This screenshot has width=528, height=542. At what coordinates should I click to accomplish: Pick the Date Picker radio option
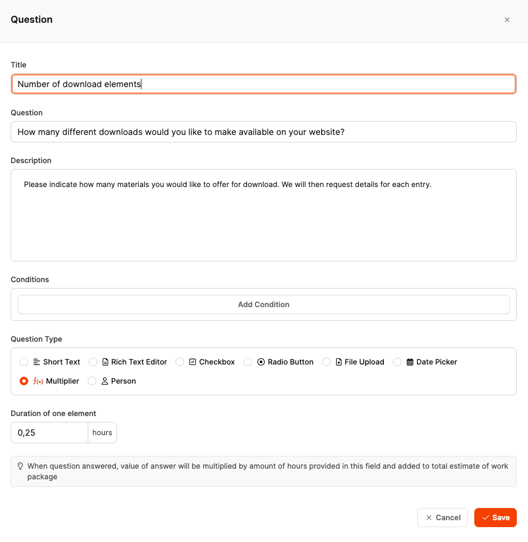tap(397, 362)
